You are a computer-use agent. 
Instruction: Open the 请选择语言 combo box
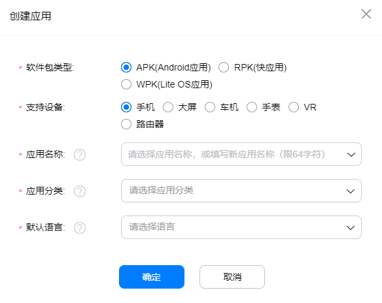tap(241, 227)
